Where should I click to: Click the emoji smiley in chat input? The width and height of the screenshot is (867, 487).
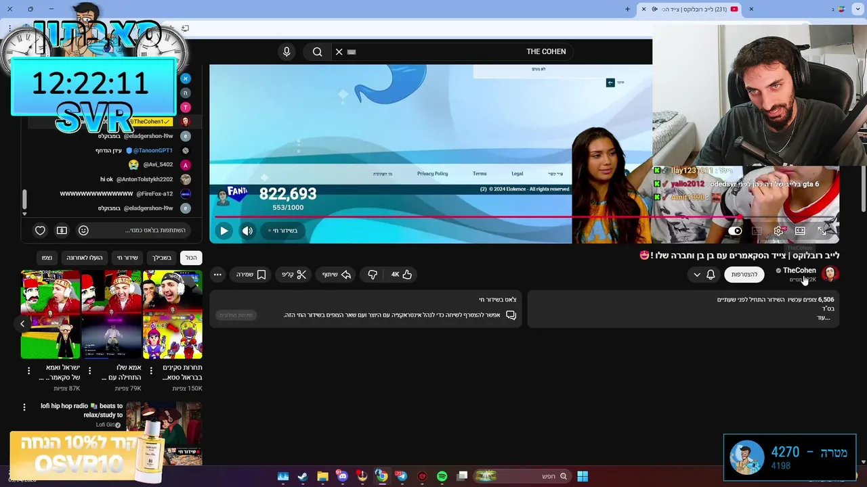[83, 231]
